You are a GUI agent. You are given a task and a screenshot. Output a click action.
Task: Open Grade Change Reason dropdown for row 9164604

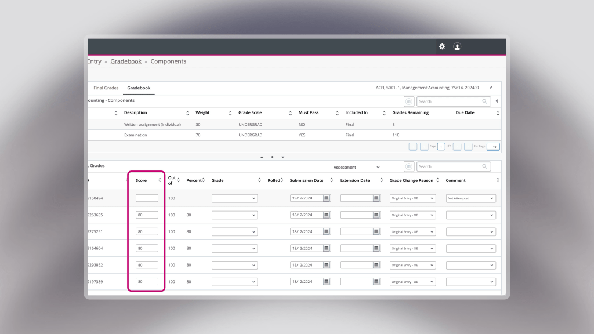[x=412, y=248]
